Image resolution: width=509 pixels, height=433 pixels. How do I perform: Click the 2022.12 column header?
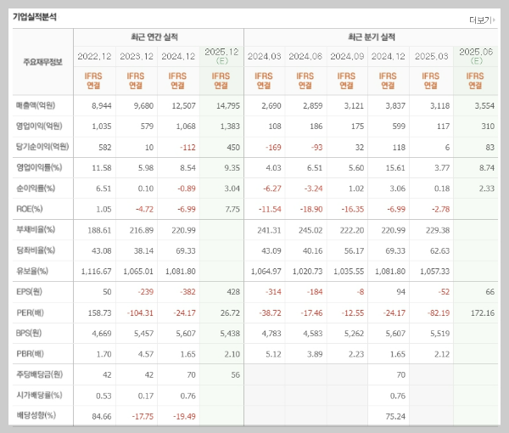(x=94, y=57)
